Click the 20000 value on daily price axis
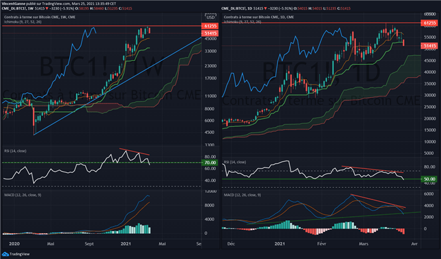 pos(429,118)
